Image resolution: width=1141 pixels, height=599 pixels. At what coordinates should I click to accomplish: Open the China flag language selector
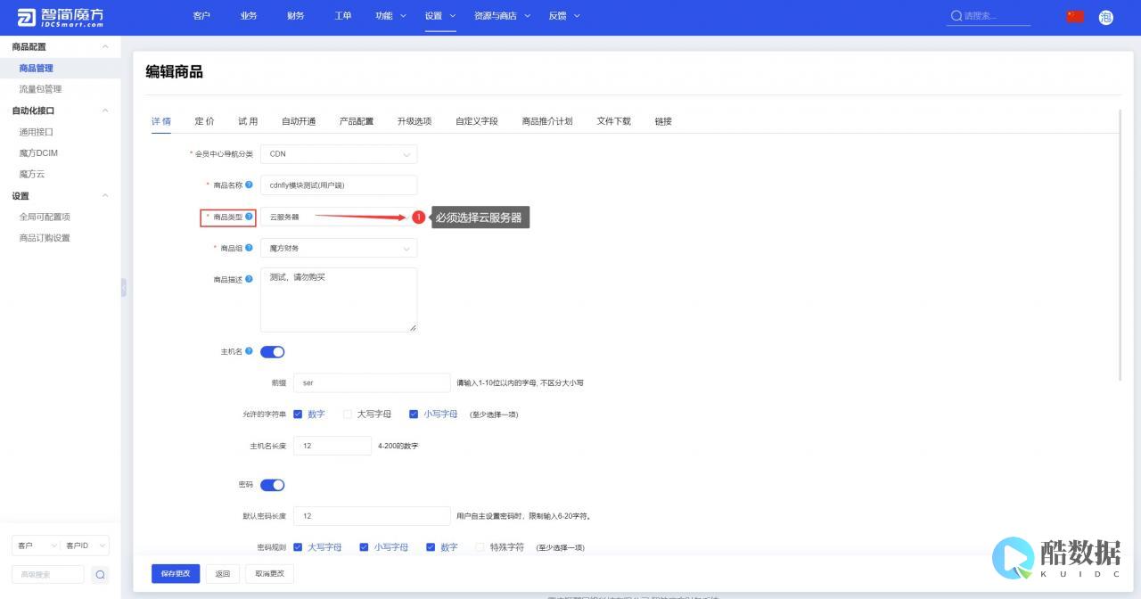(1075, 16)
